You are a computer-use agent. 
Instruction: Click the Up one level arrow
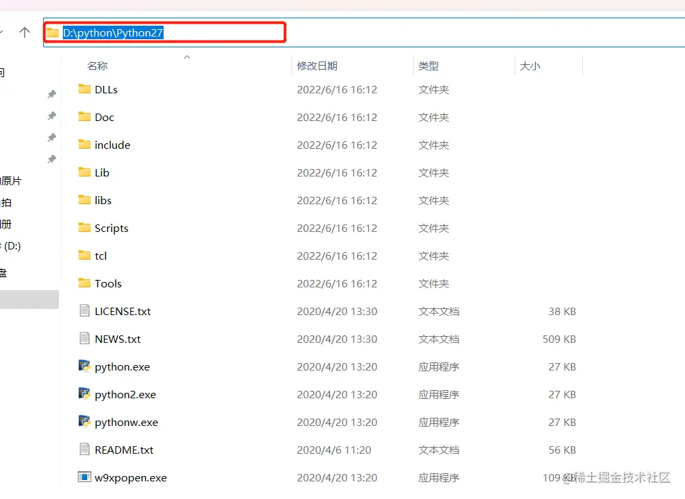click(x=25, y=32)
